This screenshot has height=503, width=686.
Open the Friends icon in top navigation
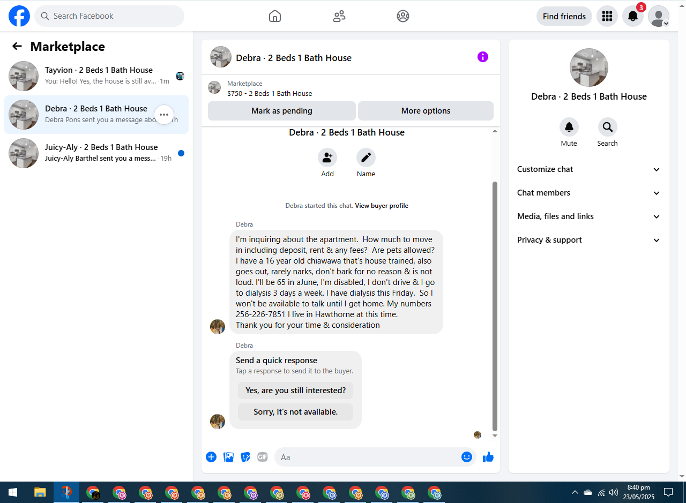click(x=339, y=16)
